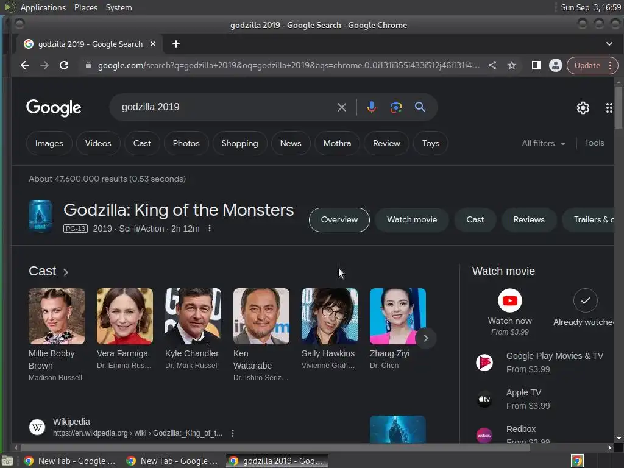
Task: Click the Update Chrome button
Action: point(587,66)
